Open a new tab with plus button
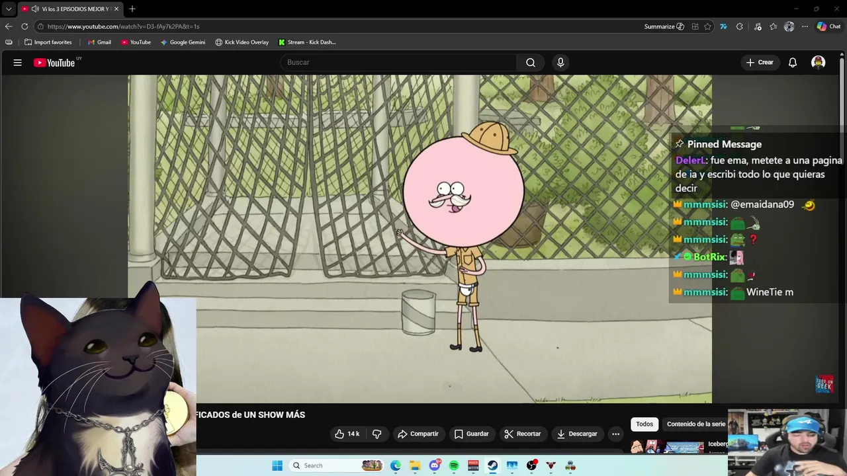Viewport: 847px width, 476px height. (132, 9)
